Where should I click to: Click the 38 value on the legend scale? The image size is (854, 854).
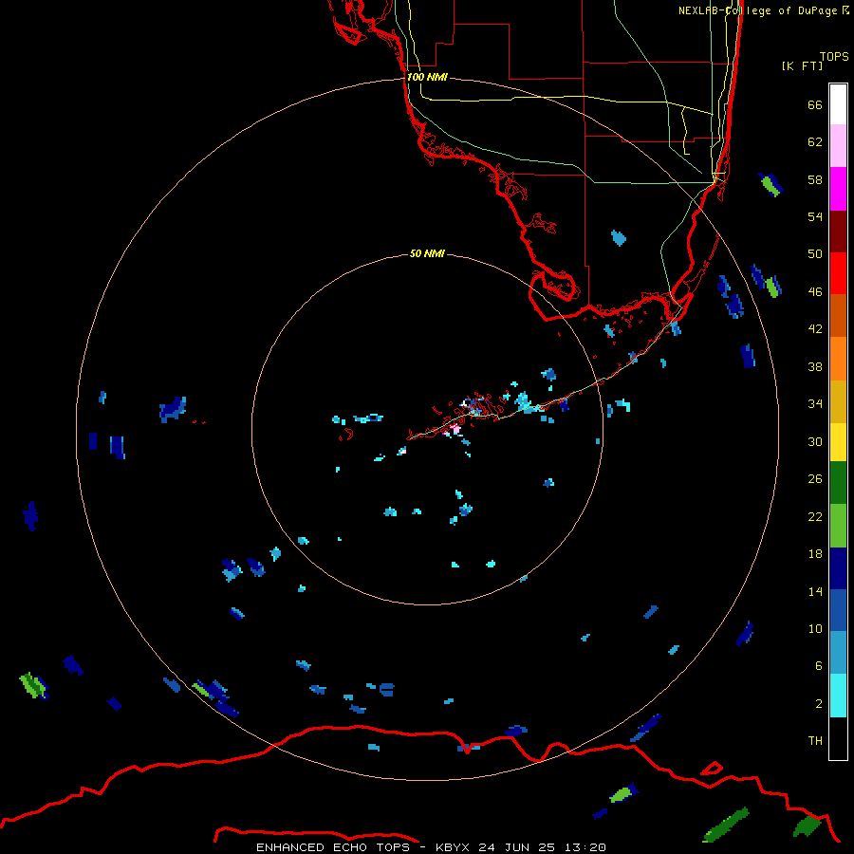tap(815, 366)
